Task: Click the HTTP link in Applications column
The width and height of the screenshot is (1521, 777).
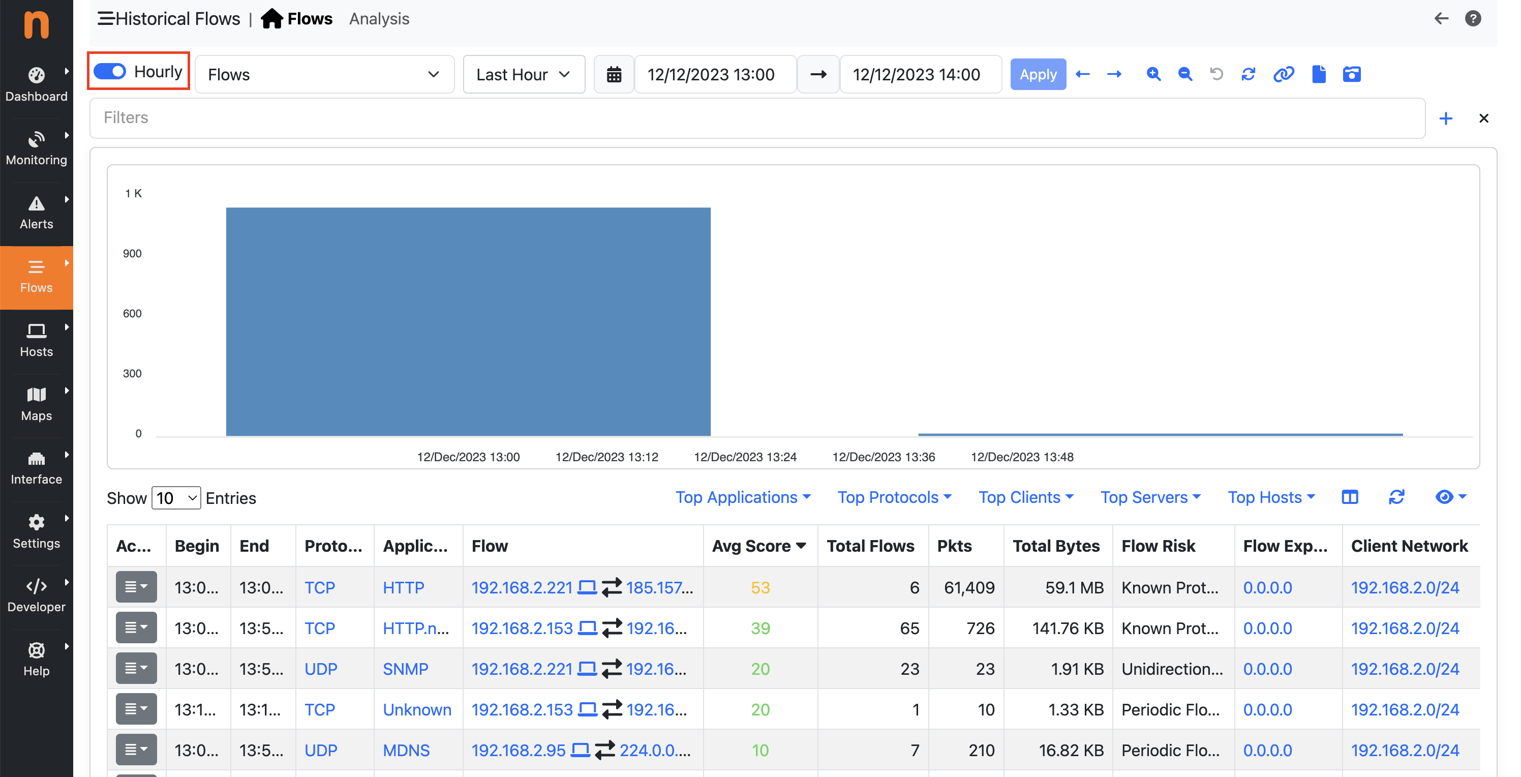Action: point(404,587)
